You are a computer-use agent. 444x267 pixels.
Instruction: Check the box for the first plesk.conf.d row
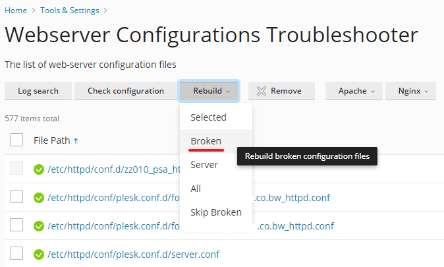point(17,197)
